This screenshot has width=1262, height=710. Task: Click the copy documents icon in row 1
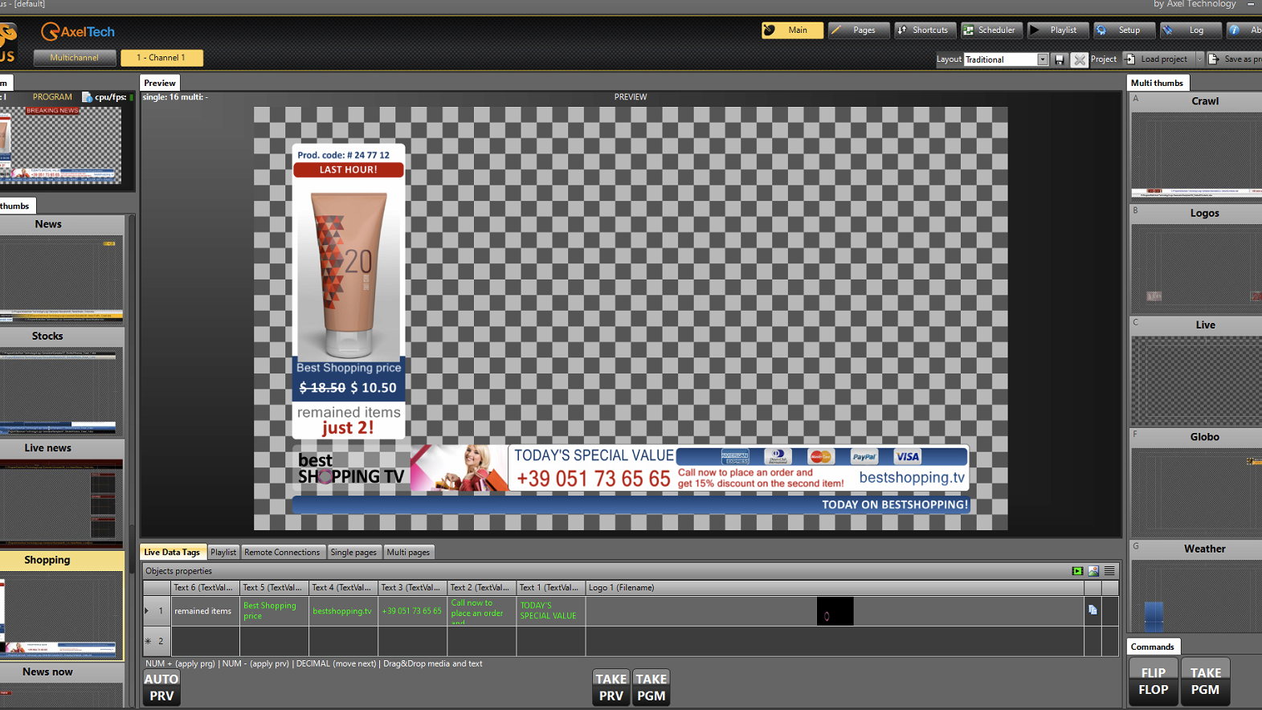click(x=1093, y=610)
